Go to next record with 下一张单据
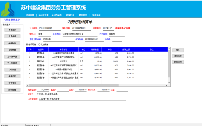This screenshot has width=202, height=126. [x=12, y=63]
